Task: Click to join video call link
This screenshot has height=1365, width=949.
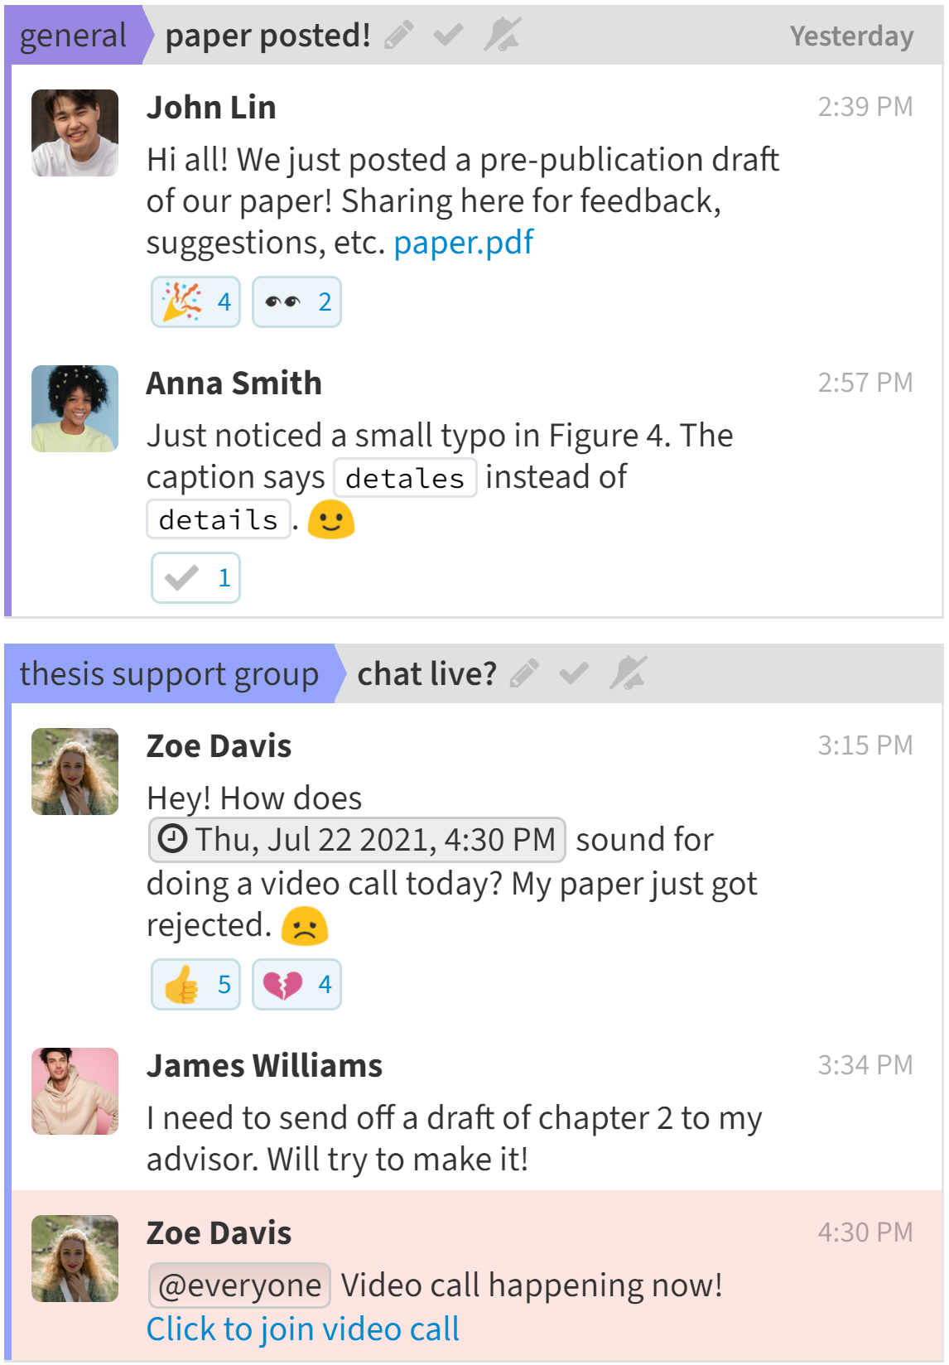Action: click(302, 1329)
